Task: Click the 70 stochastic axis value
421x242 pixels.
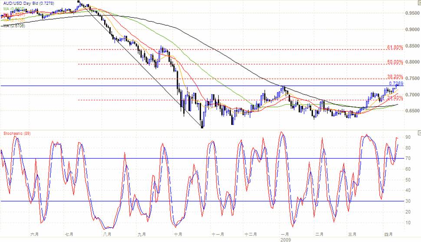Action: 408,159
